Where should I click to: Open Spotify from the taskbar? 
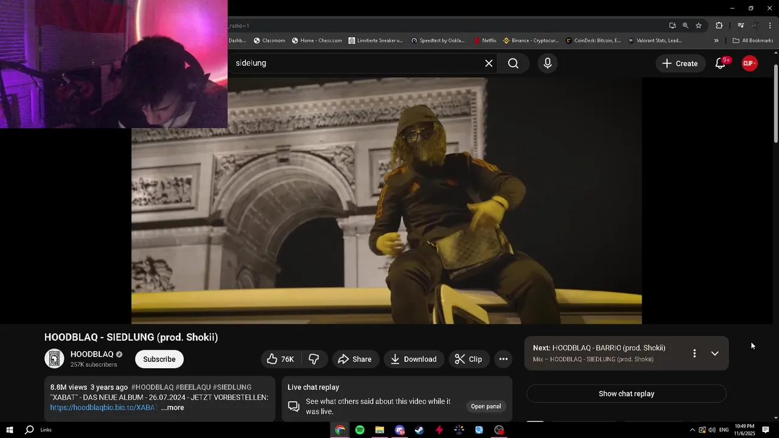point(360,430)
